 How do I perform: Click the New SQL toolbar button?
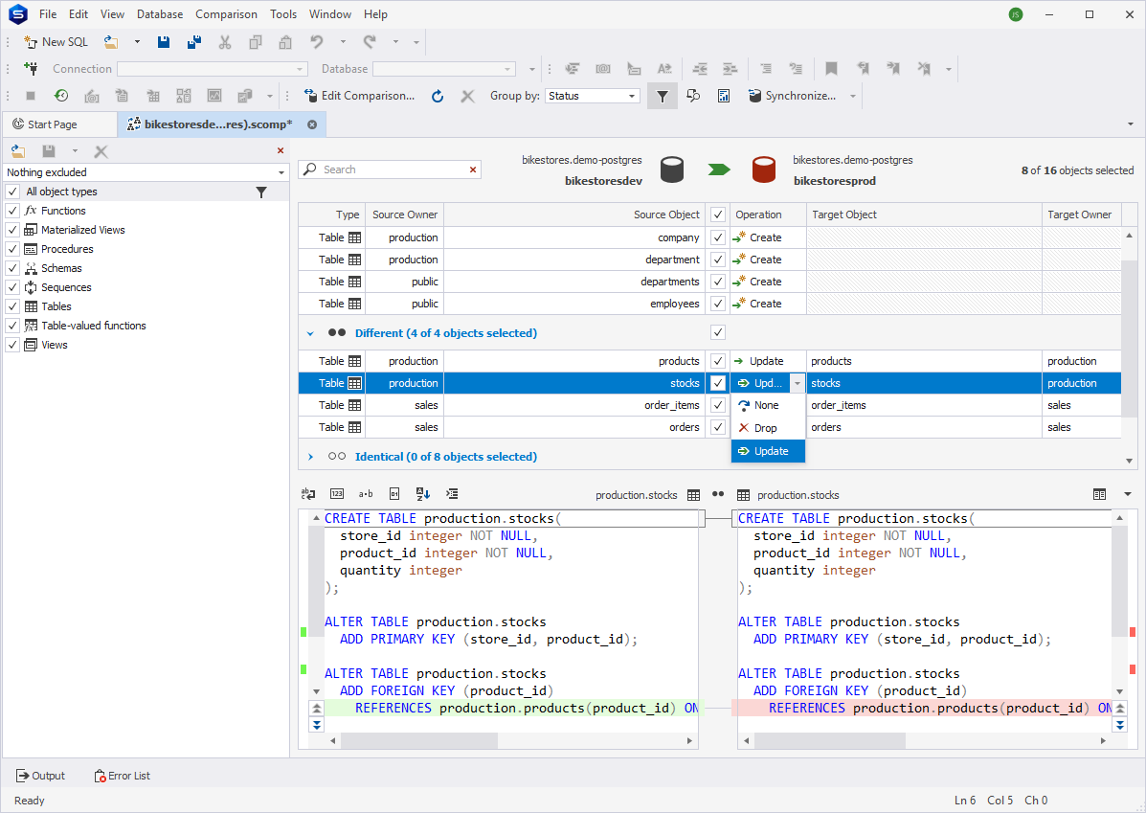[56, 42]
